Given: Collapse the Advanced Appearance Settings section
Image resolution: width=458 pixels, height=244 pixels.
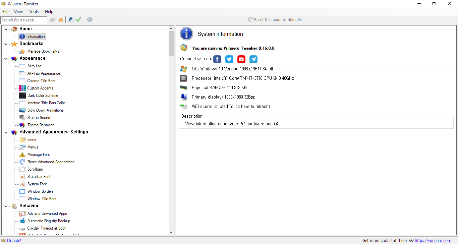Looking at the screenshot, I should [x=6, y=132].
